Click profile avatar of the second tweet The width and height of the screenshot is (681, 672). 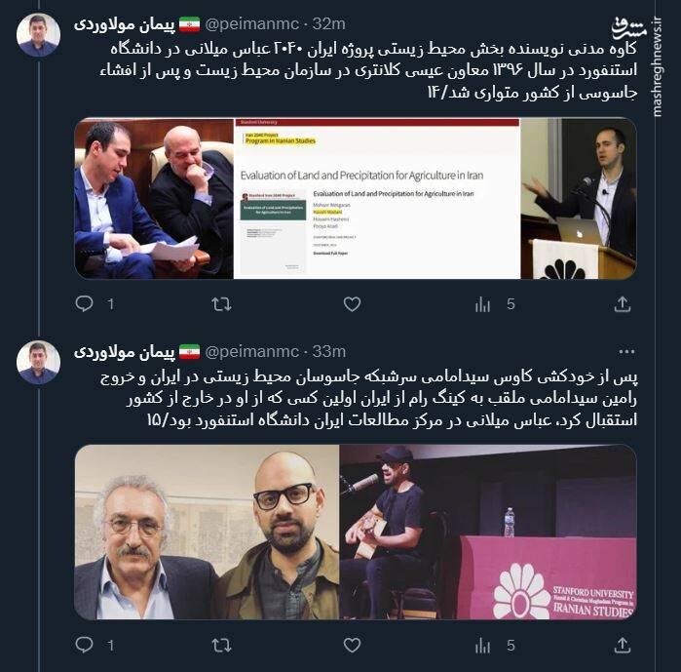[38, 363]
